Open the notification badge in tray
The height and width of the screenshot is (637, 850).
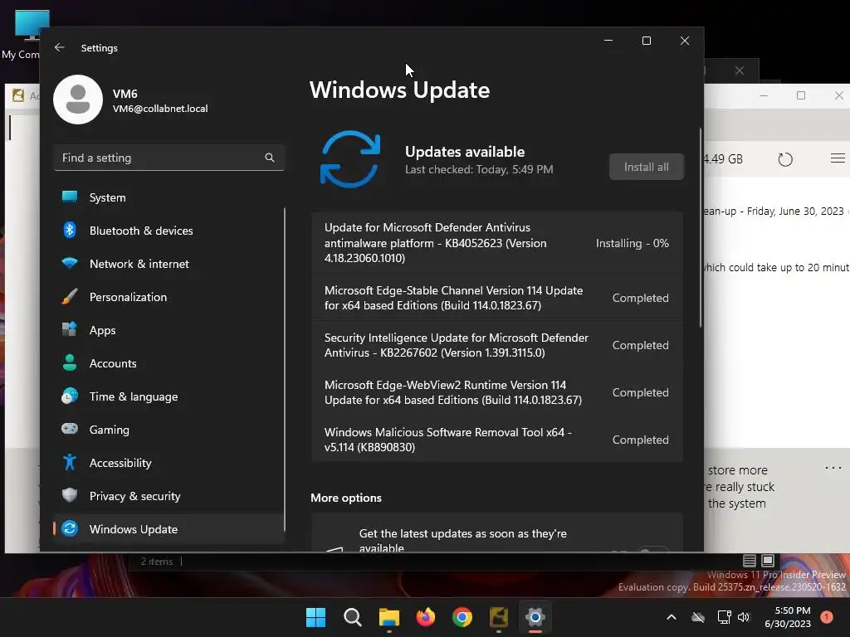827,617
